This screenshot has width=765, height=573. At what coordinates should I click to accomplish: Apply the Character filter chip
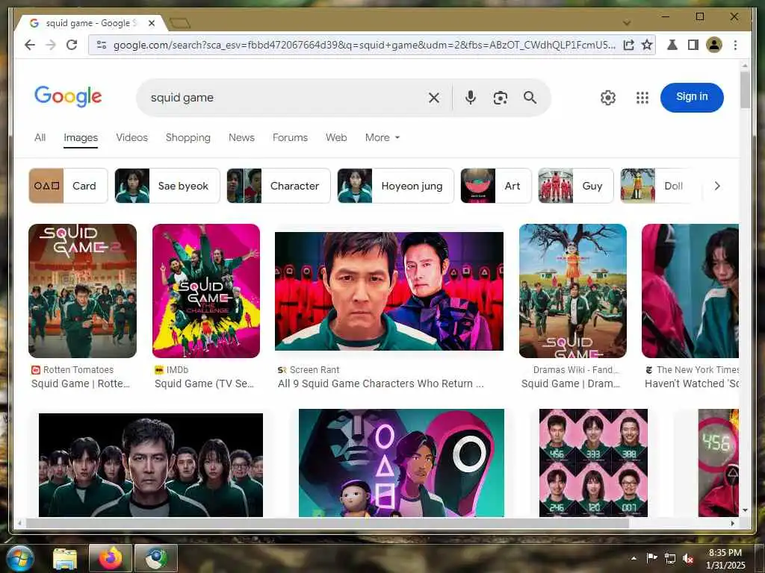[x=279, y=186]
